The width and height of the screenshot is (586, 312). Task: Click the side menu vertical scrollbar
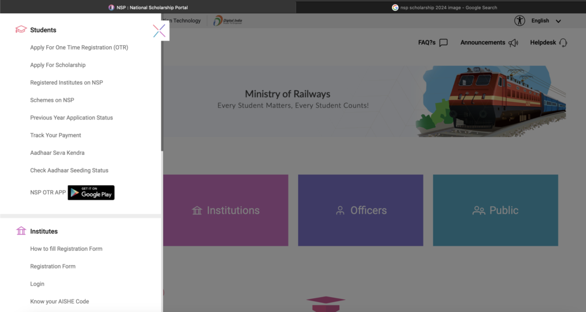162,83
